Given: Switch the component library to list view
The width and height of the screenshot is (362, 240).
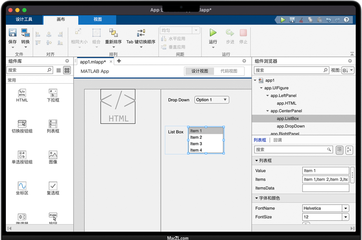Looking at the screenshot, I should point(58,70).
